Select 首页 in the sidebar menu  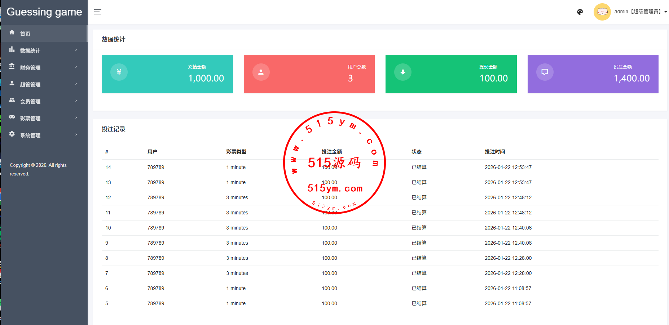pos(25,34)
